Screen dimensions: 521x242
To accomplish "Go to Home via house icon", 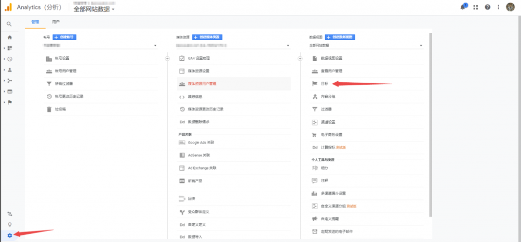I will 9,37.
